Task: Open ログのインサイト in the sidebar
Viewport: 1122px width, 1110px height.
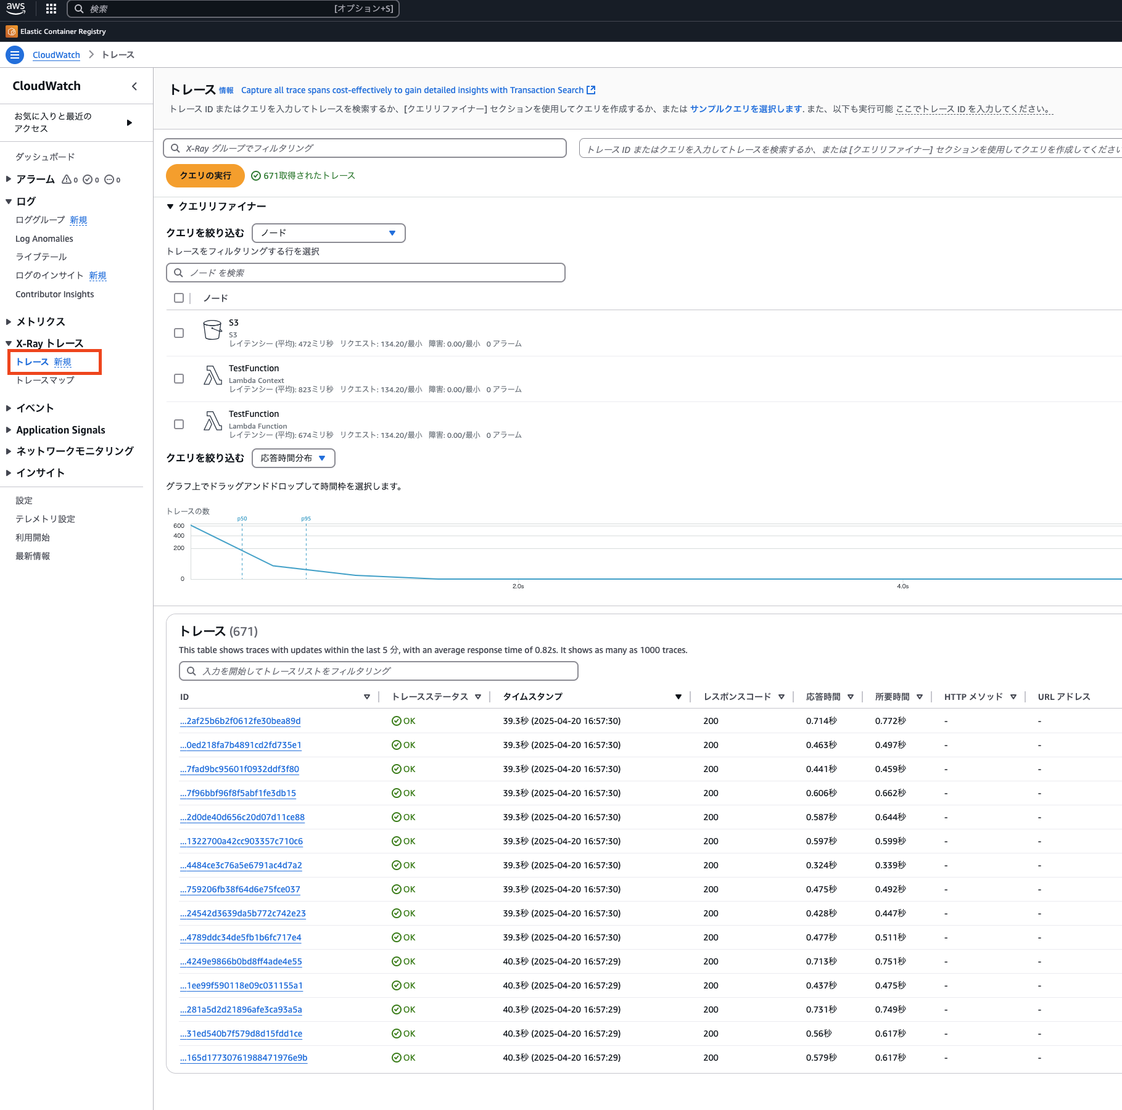Action: pos(49,276)
